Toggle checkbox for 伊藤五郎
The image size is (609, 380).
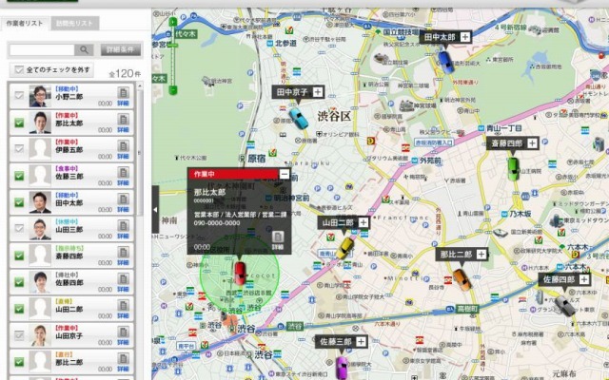pyautogui.click(x=19, y=149)
